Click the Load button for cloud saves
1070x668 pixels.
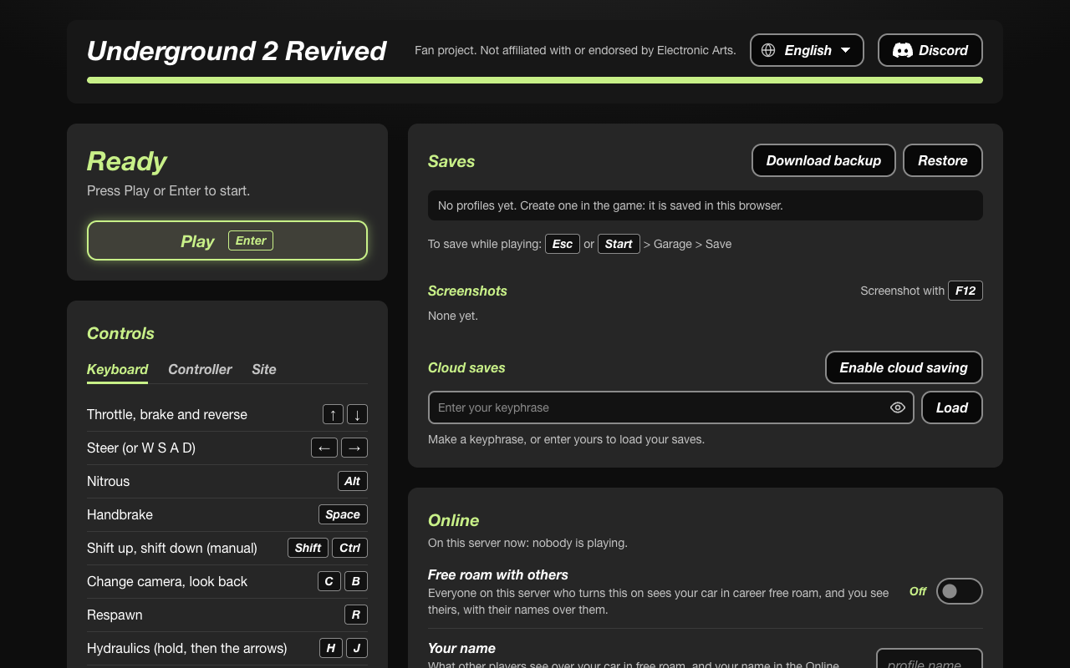coord(952,407)
